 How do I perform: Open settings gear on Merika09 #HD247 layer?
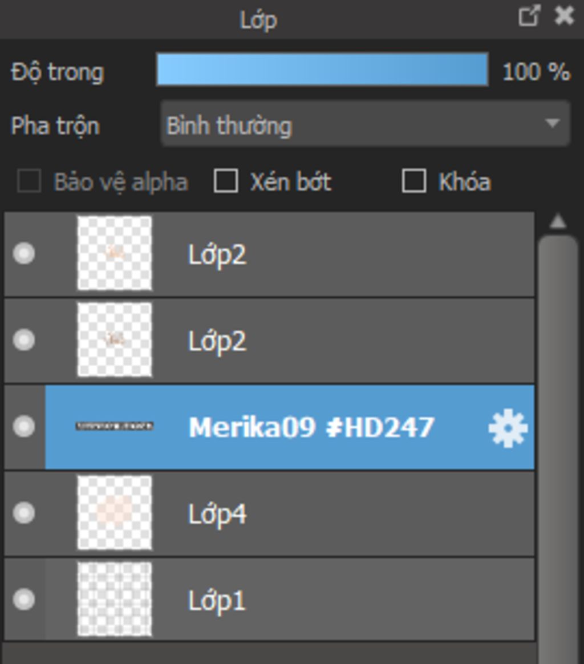pos(508,428)
